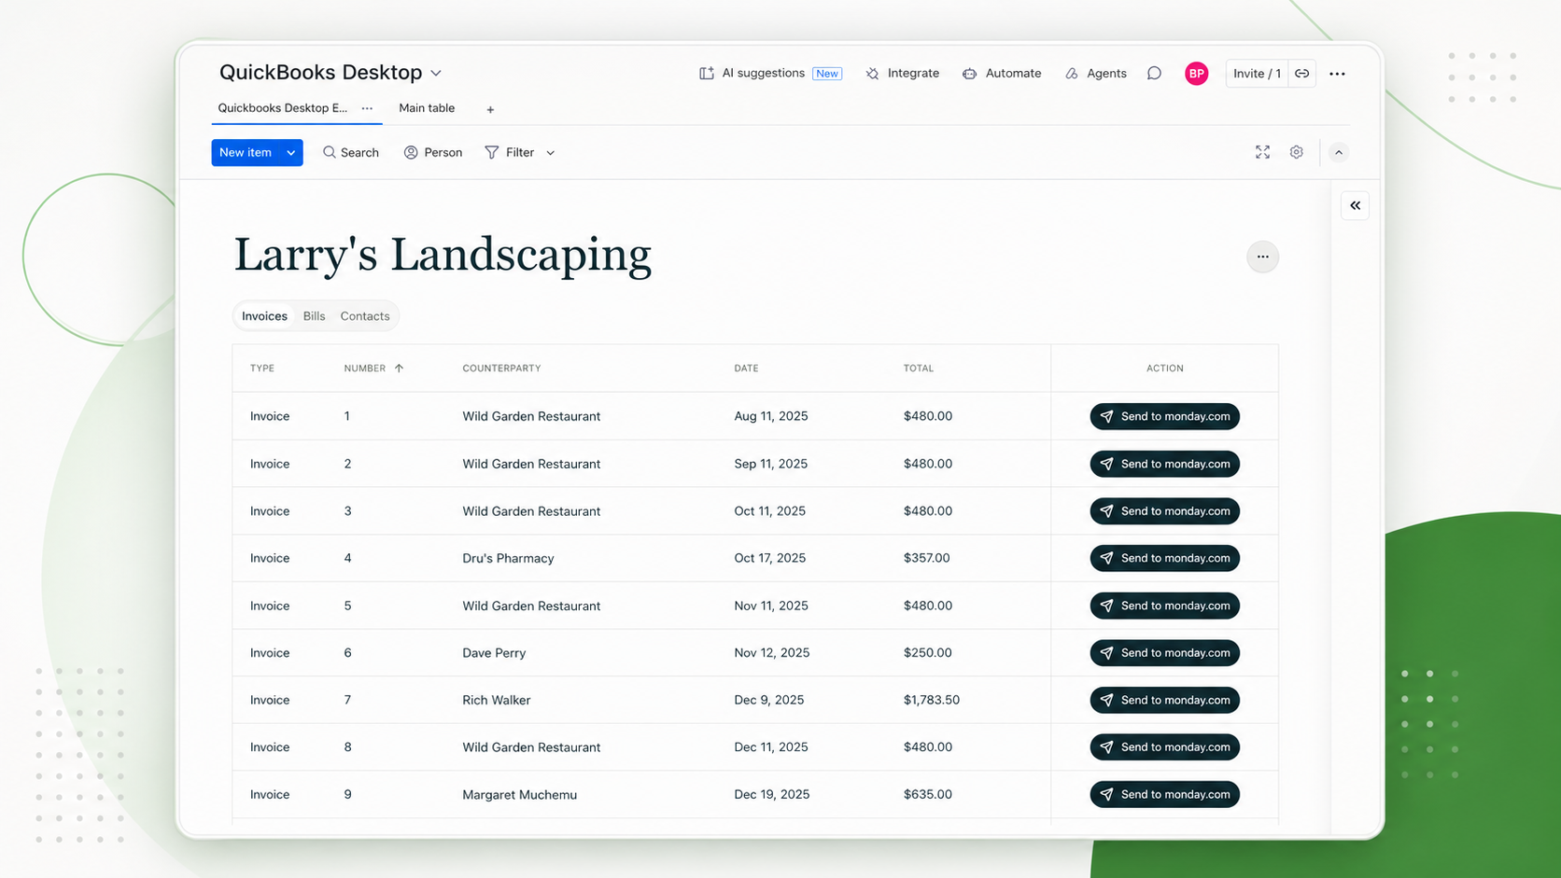Select the Invoices tab
The image size is (1561, 878).
click(x=264, y=316)
